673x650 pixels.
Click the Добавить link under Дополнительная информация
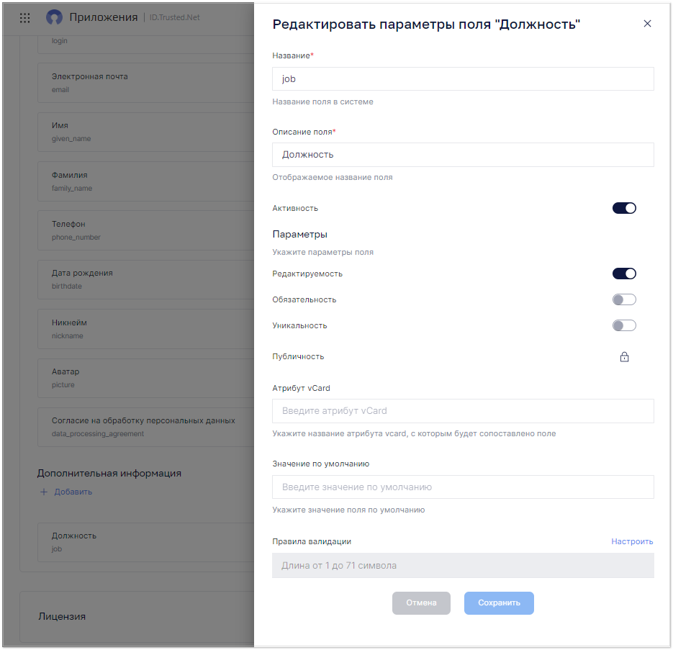coord(73,492)
